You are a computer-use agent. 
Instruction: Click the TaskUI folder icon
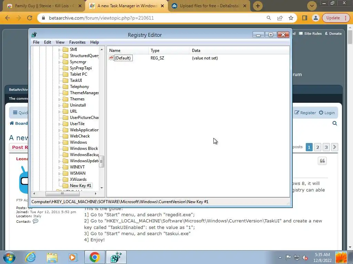65,80
